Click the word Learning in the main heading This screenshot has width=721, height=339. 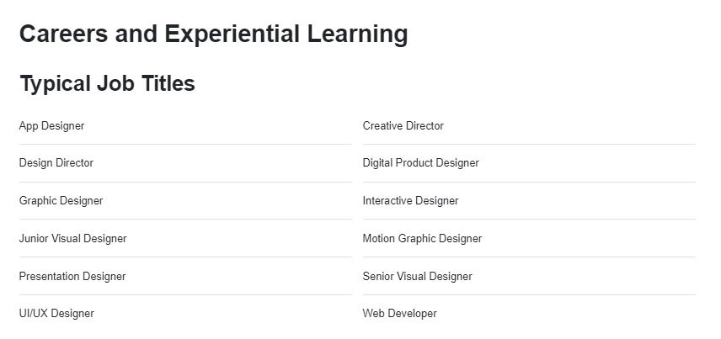(357, 34)
